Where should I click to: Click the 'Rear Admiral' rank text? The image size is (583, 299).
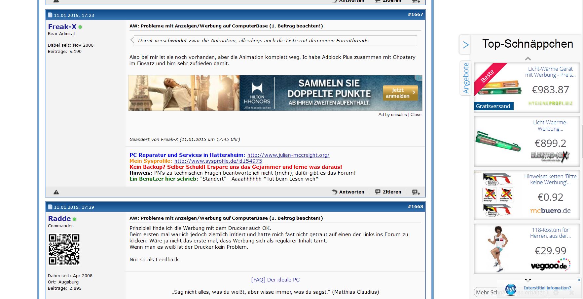(x=61, y=34)
